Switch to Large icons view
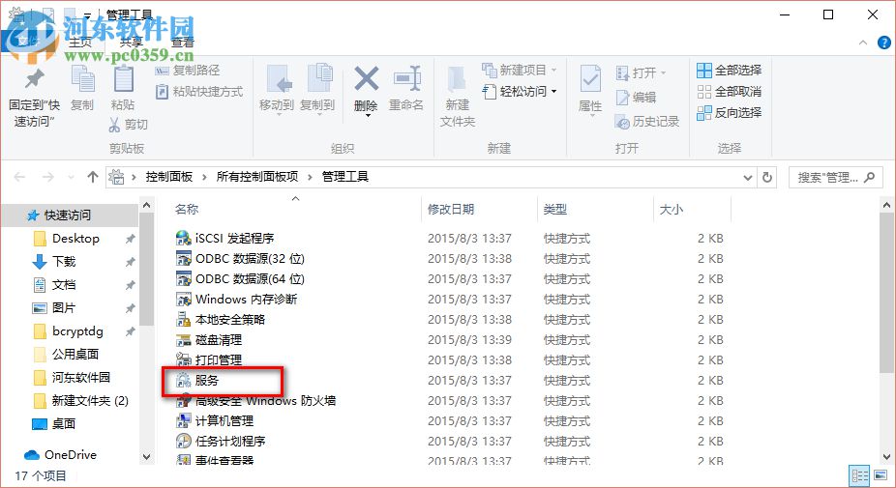The height and width of the screenshot is (488, 896). click(881, 475)
